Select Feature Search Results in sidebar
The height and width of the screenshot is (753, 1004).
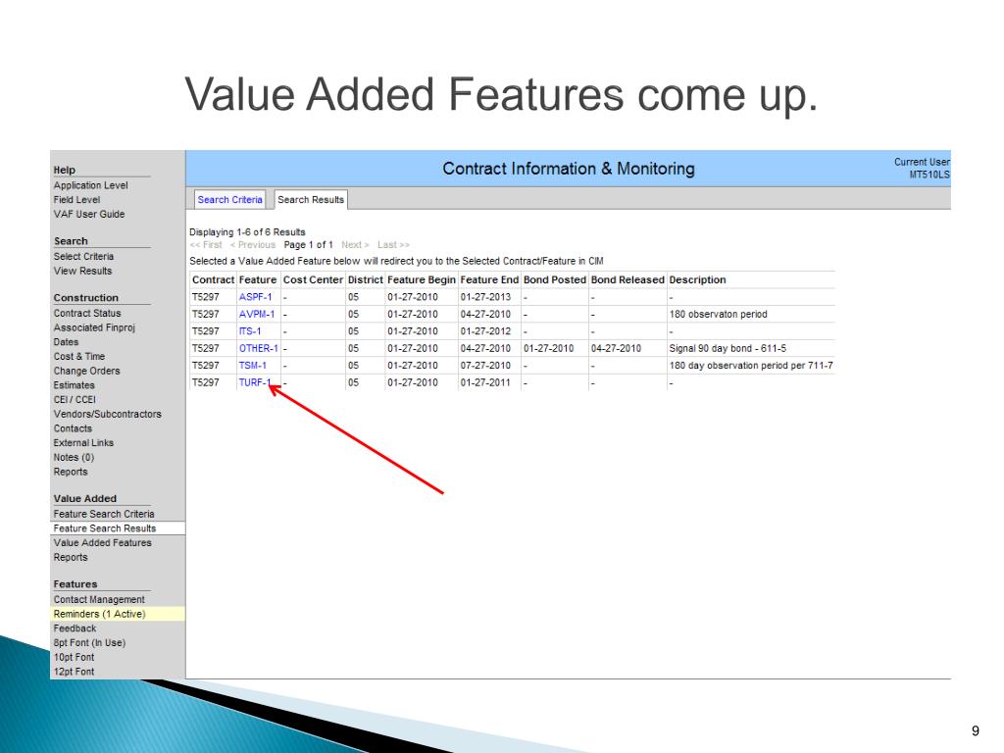click(x=118, y=528)
